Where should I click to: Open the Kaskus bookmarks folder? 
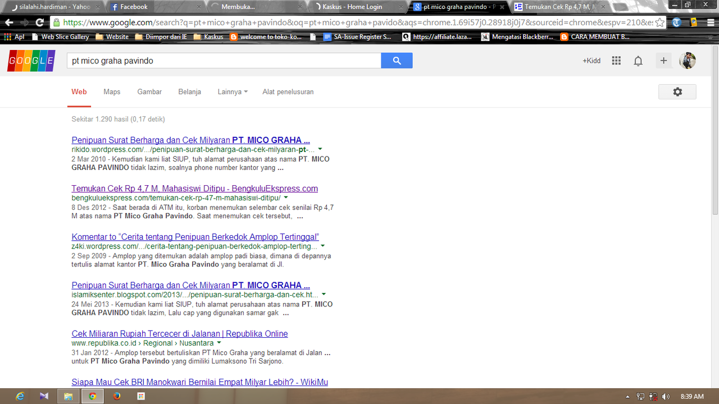[x=208, y=37]
